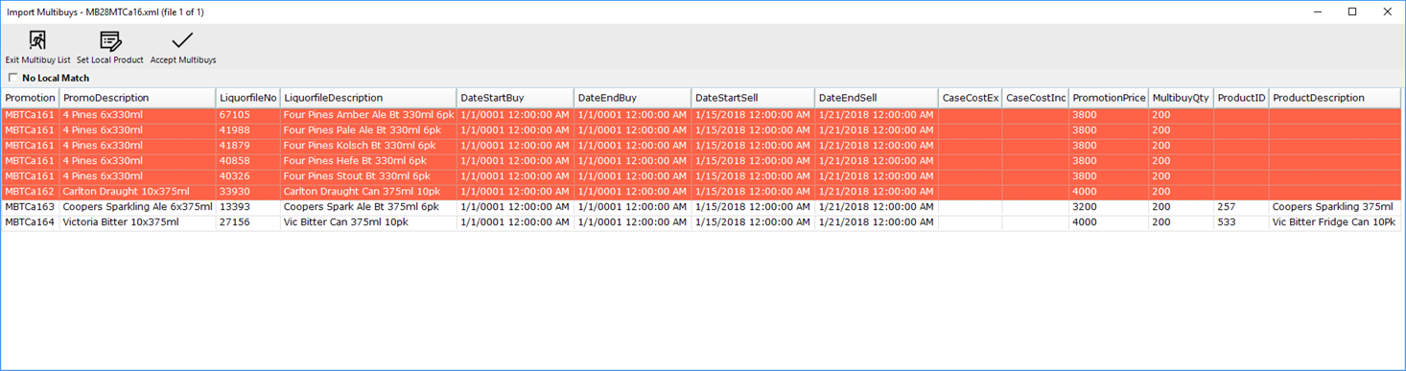The width and height of the screenshot is (1406, 371).
Task: Select Four Pines Hefe Bt 330ml 6pk
Action: [368, 161]
